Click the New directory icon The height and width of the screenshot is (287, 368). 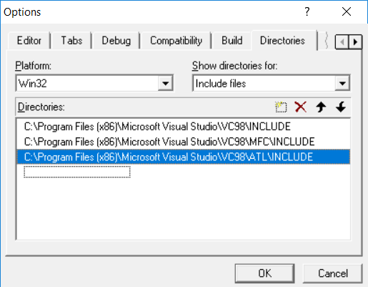coord(281,107)
